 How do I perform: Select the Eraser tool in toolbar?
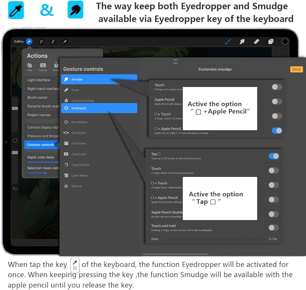point(257,42)
